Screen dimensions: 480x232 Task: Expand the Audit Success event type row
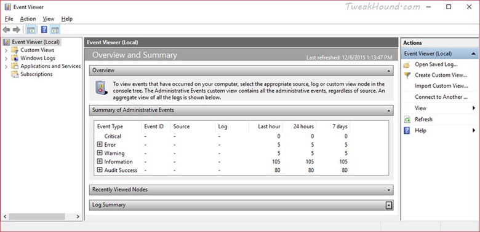coord(100,170)
